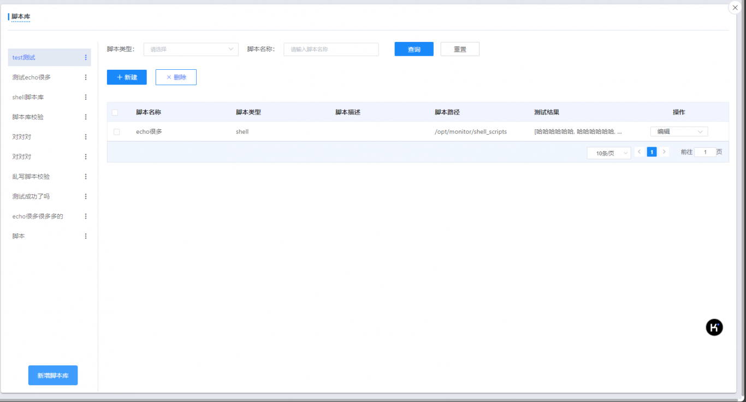The width and height of the screenshot is (746, 402).
Task: Open the 脚本类型 dropdown
Action: pyautogui.click(x=191, y=49)
